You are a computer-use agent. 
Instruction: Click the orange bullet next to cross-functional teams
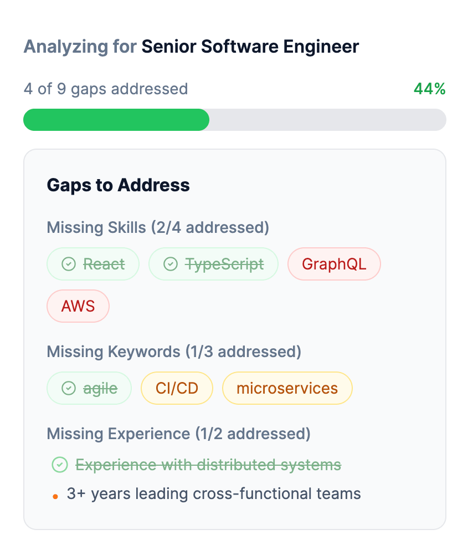[x=55, y=496]
